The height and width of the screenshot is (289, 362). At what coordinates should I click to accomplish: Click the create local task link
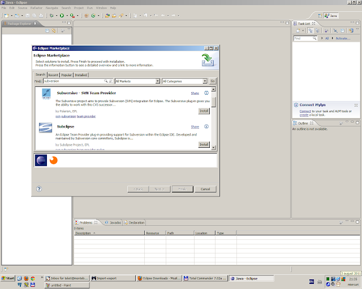click(x=304, y=115)
